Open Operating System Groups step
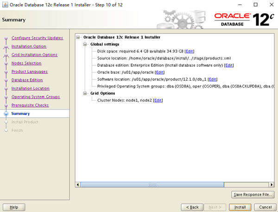The image size is (278, 212). [36, 97]
